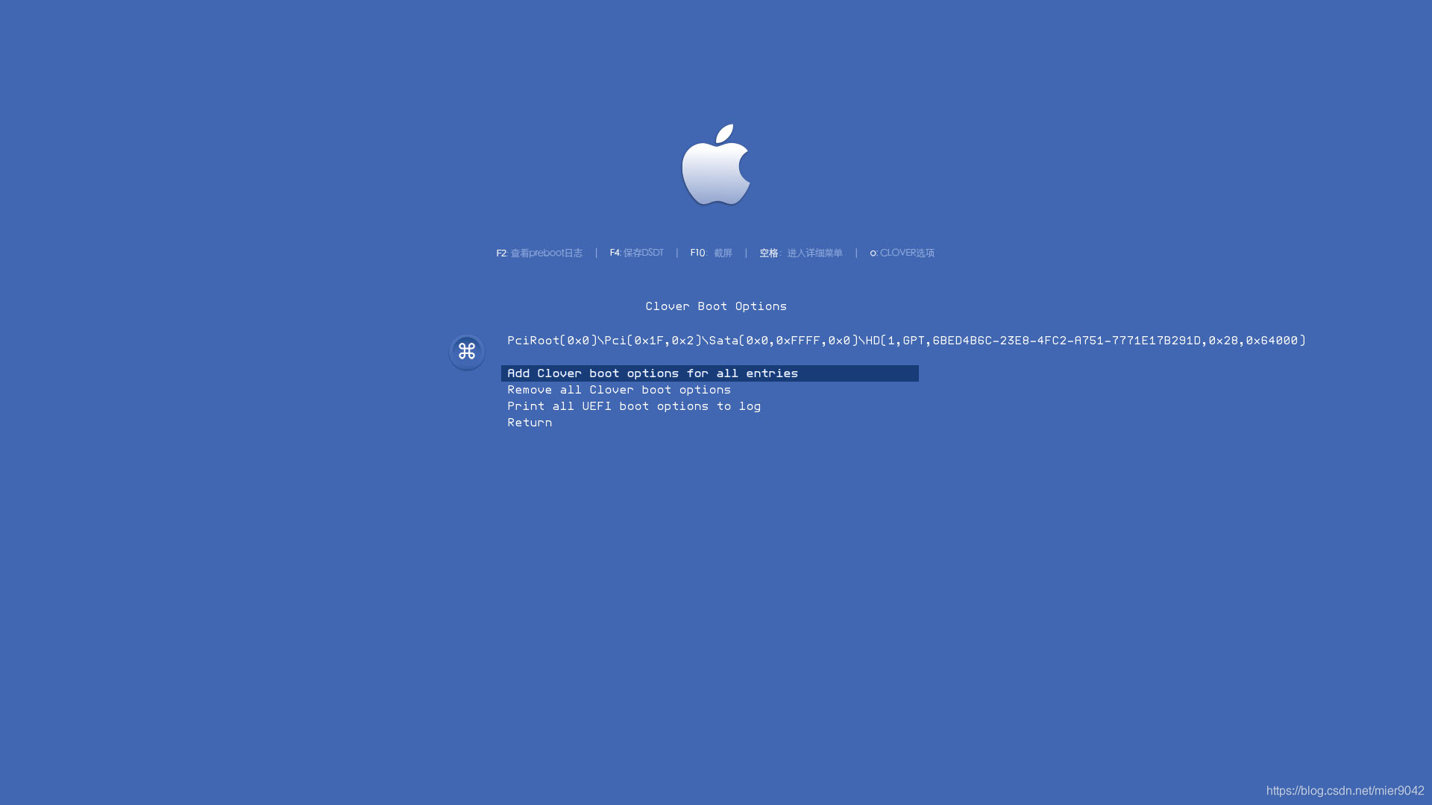Viewport: 1432px width, 805px height.
Task: Click the F4 保存DSDT hint
Action: pyautogui.click(x=636, y=253)
